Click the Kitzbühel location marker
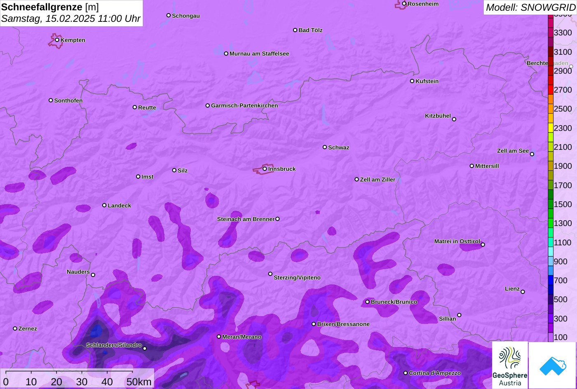The height and width of the screenshot is (389, 577). (454, 119)
